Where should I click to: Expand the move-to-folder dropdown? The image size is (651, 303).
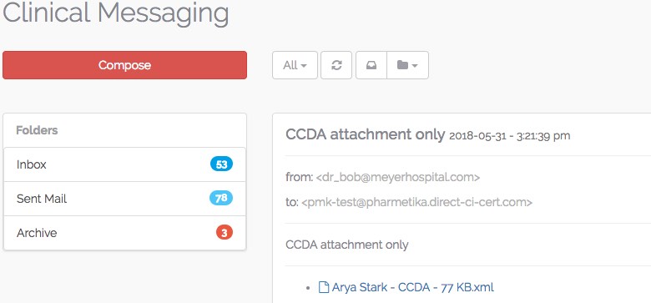(407, 65)
